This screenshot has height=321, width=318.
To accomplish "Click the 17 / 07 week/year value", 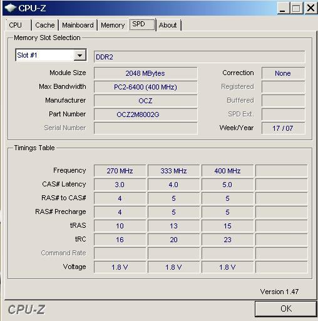I will [x=283, y=128].
